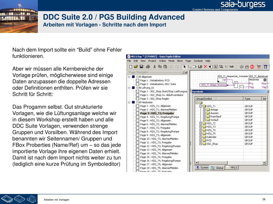Click the stretch connections tool icon

coord(221,67)
